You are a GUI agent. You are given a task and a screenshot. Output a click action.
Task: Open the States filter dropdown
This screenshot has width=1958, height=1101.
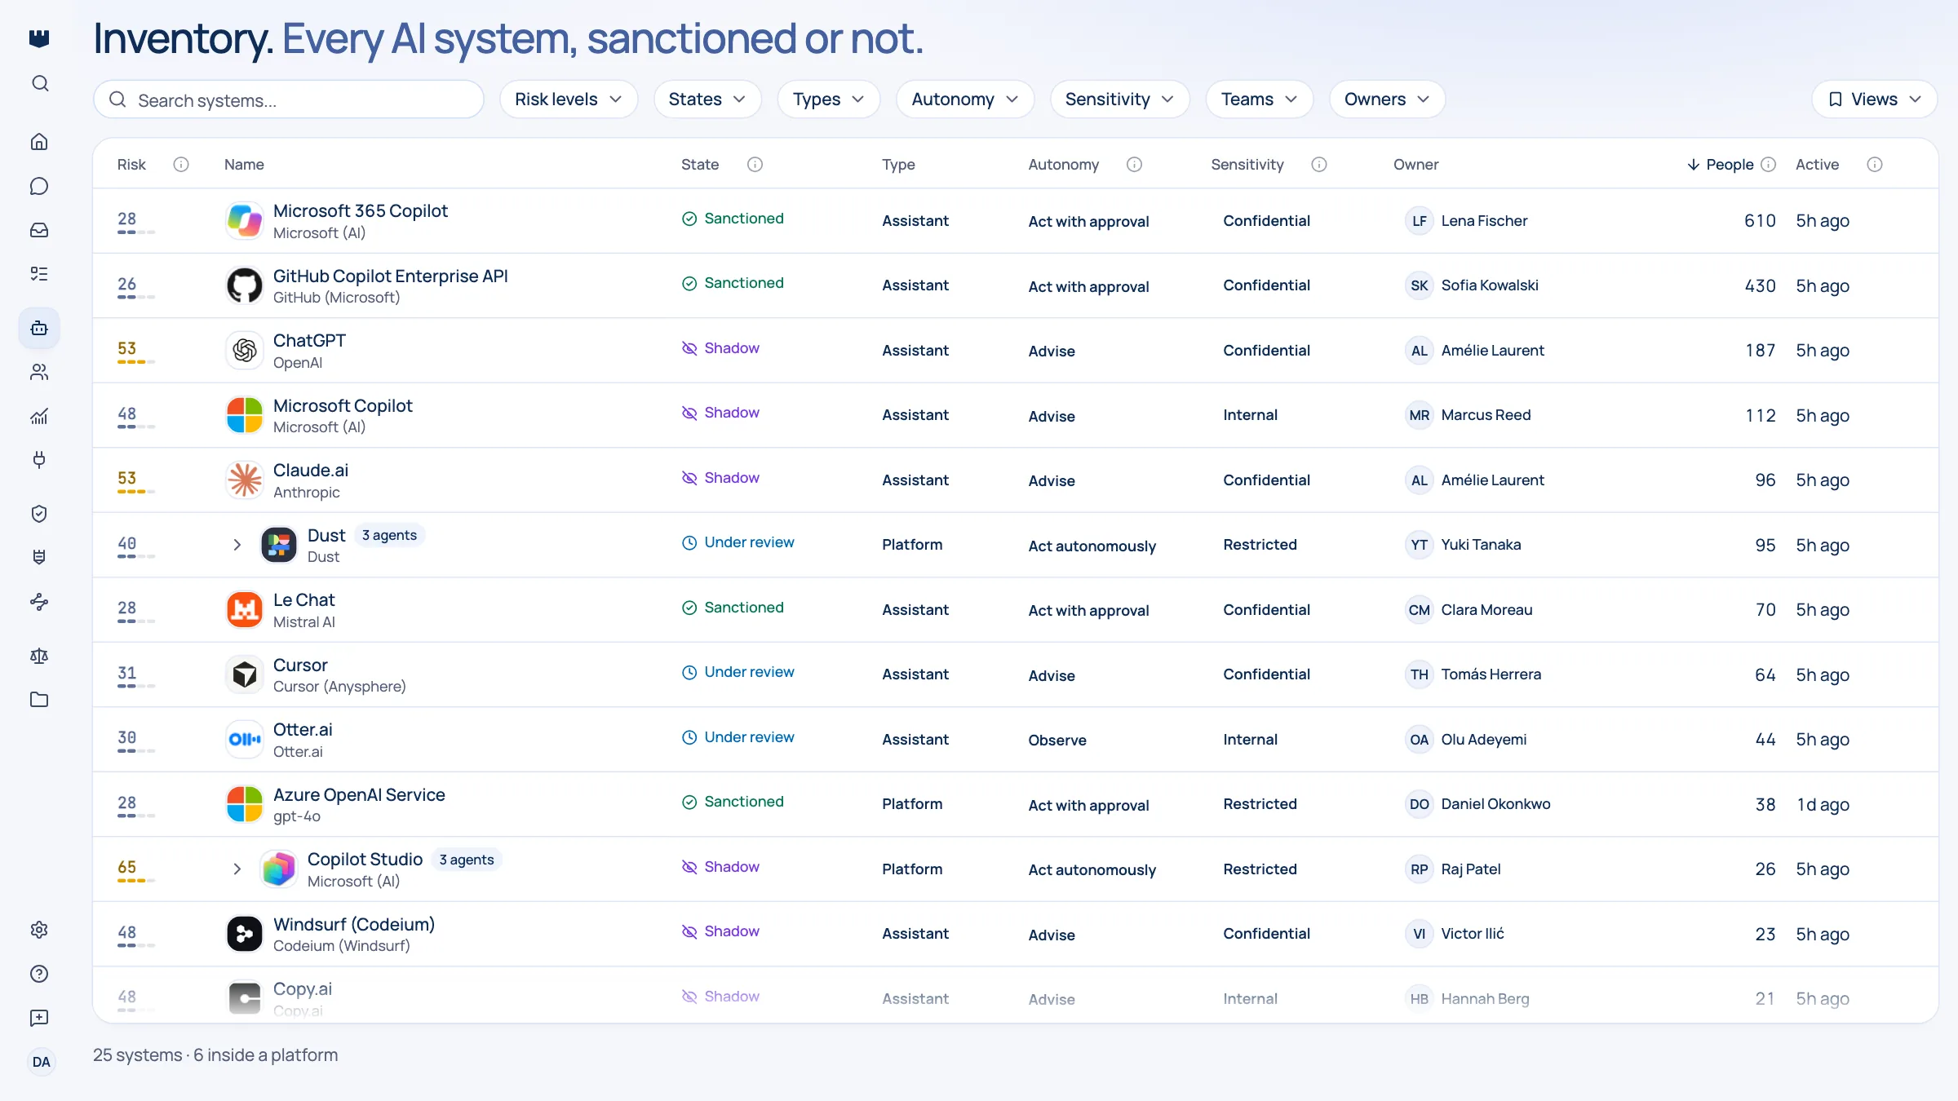point(707,99)
